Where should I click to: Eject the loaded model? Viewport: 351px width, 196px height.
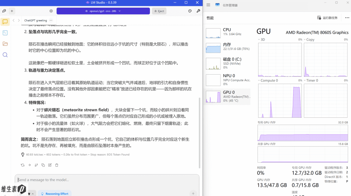click(159, 11)
